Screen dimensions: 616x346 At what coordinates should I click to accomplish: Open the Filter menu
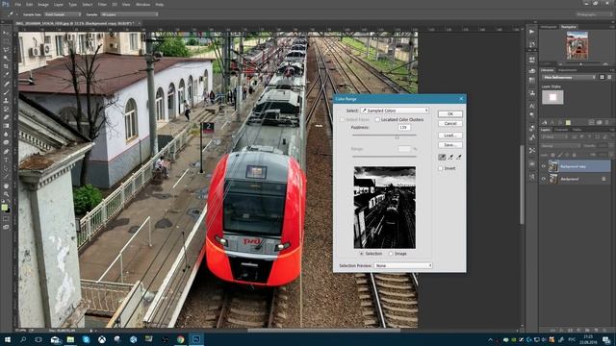[102, 4]
